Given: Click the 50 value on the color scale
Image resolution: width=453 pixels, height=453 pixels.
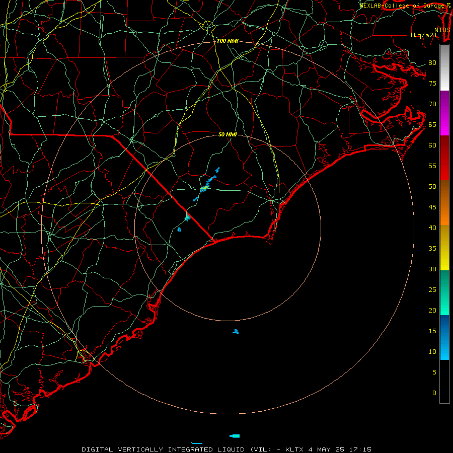Looking at the screenshot, I should pos(432,187).
